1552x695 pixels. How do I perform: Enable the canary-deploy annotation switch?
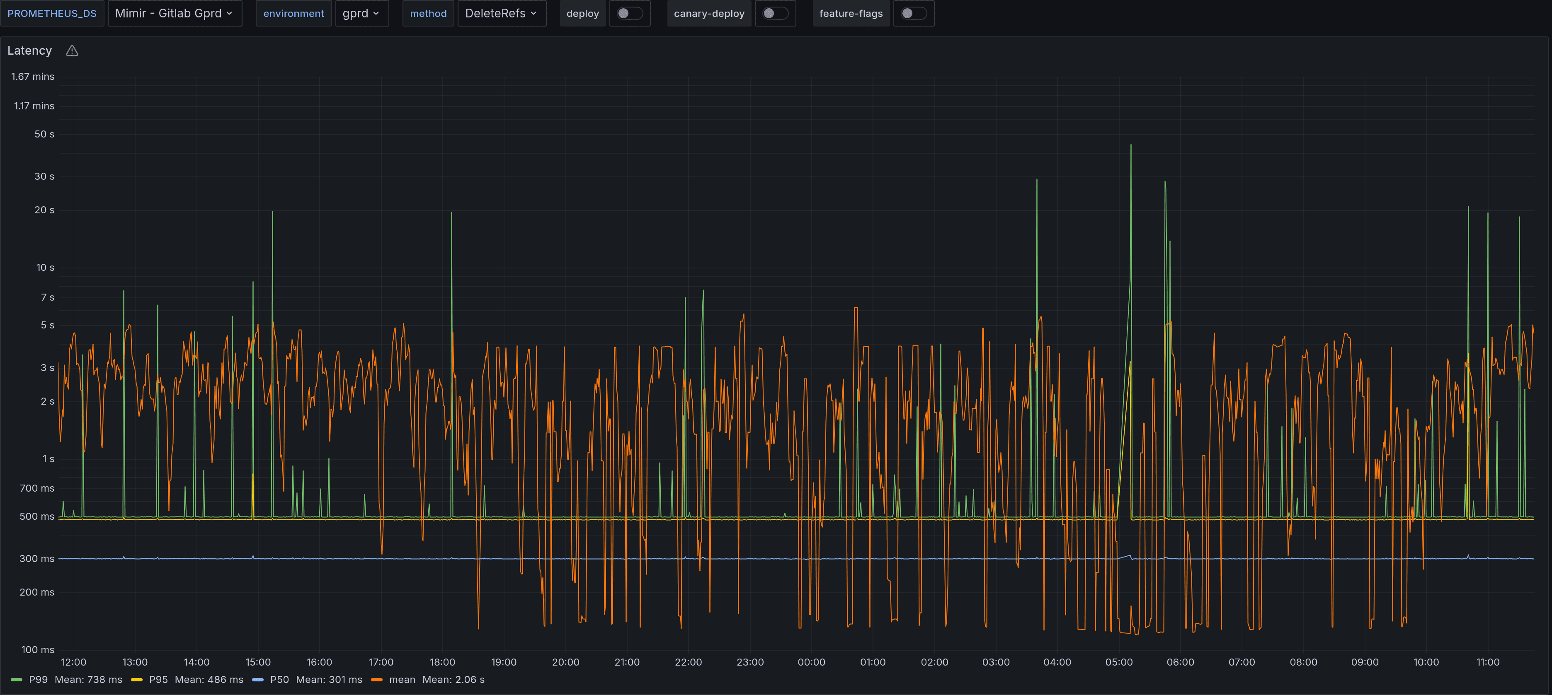pyautogui.click(x=775, y=13)
